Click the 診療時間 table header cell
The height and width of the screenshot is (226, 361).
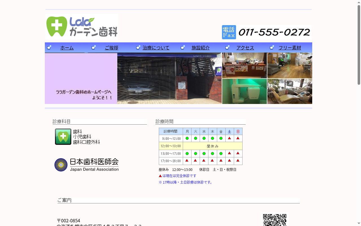click(171, 131)
